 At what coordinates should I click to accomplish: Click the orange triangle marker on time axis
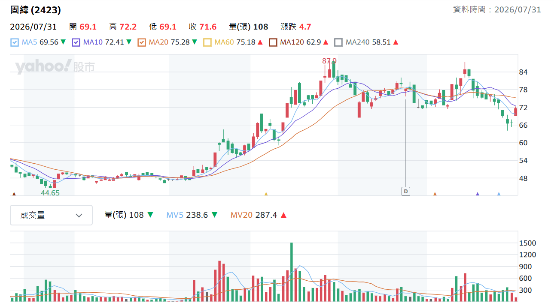pos(435,194)
